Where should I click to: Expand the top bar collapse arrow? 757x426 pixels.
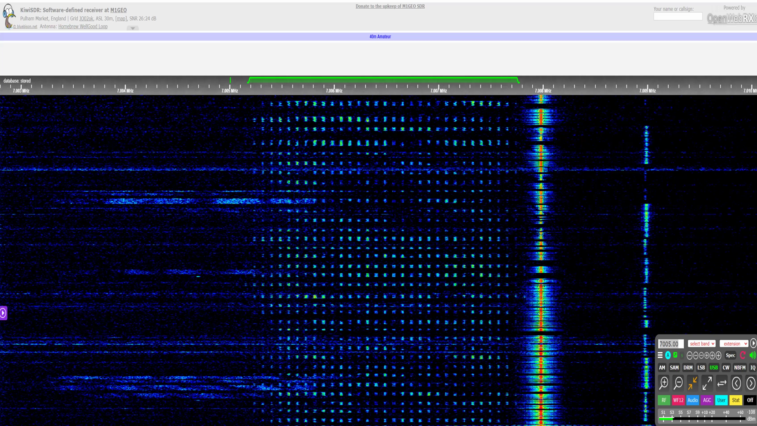tap(132, 28)
